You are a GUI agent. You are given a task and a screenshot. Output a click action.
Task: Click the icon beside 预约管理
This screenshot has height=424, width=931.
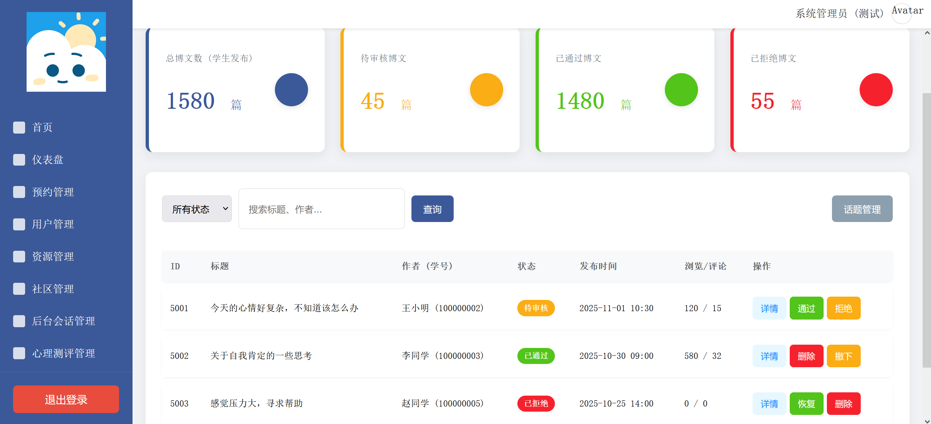click(19, 192)
